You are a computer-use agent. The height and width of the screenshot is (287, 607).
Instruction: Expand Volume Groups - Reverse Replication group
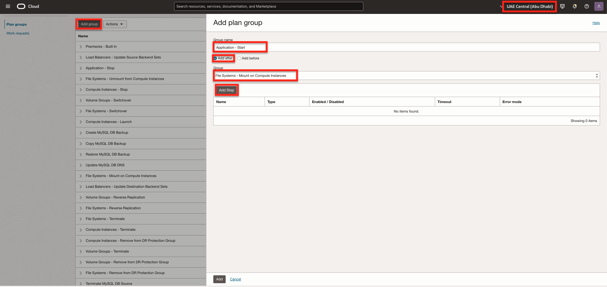pyautogui.click(x=81, y=198)
